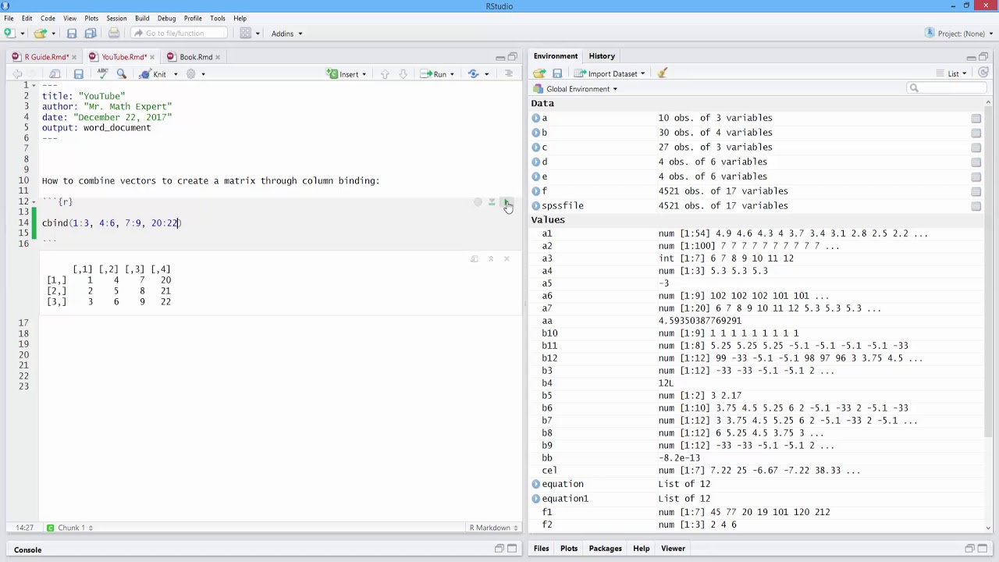Open the Viewer tab

tap(673, 549)
